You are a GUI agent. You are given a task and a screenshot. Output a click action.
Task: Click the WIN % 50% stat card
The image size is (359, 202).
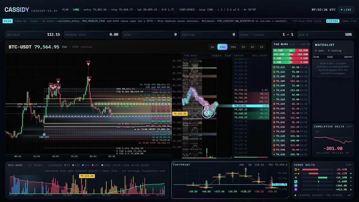coord(325,35)
